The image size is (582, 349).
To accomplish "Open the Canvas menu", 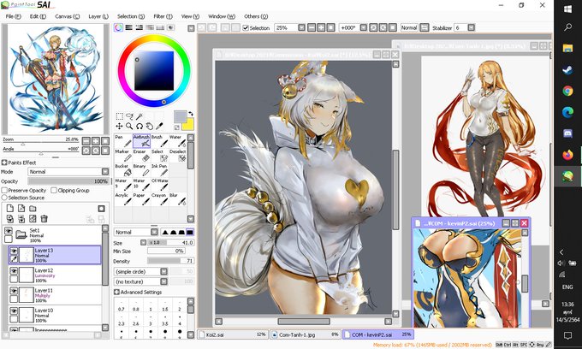I will click(67, 16).
